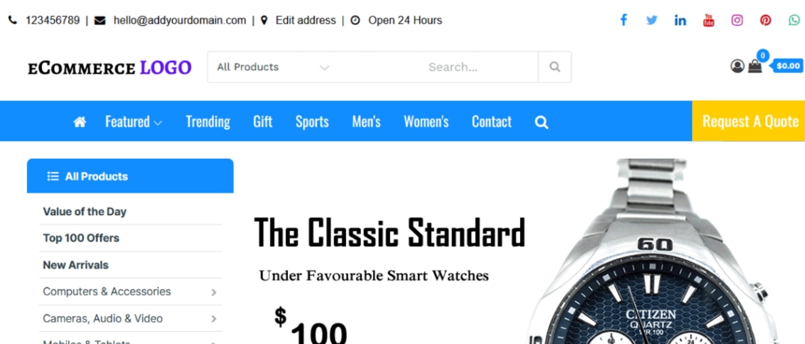Image resolution: width=805 pixels, height=344 pixels.
Task: Open the shopping cart bag icon
Action: coord(755,66)
